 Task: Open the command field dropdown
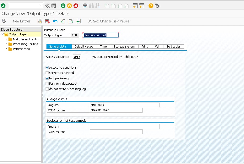point(40,6)
